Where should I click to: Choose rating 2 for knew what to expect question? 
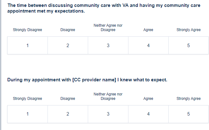(x=68, y=114)
